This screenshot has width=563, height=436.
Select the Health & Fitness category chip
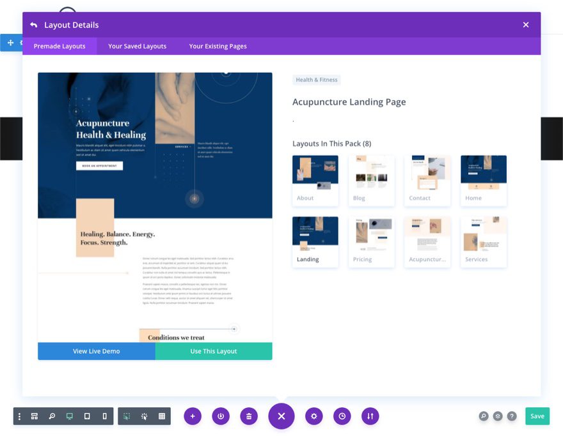(x=316, y=79)
